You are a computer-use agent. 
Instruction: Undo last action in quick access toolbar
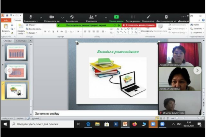tap(11, 15)
